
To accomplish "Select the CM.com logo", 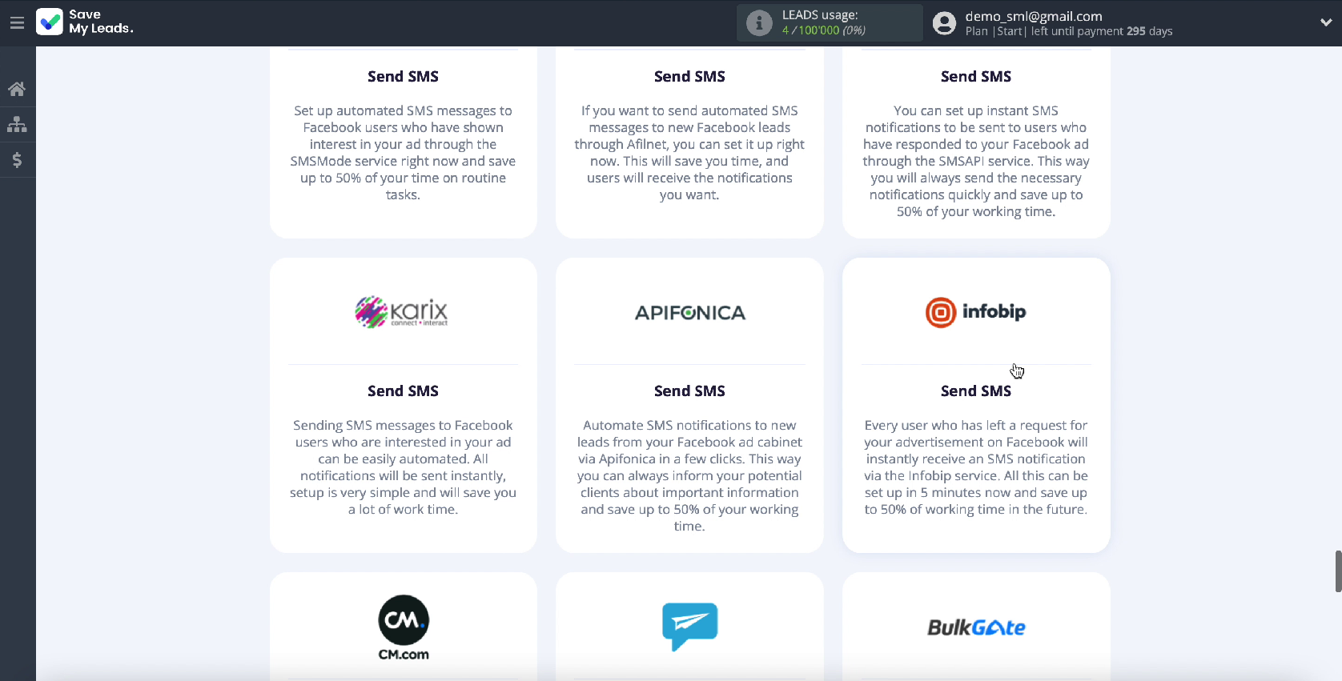I will coord(404,627).
